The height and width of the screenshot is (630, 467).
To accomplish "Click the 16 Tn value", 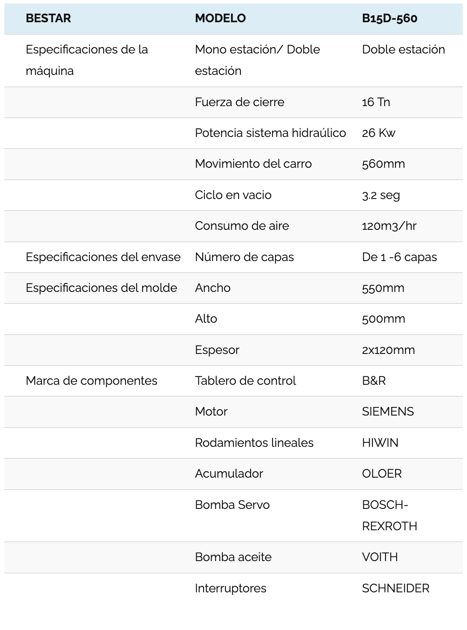I will coord(376,102).
